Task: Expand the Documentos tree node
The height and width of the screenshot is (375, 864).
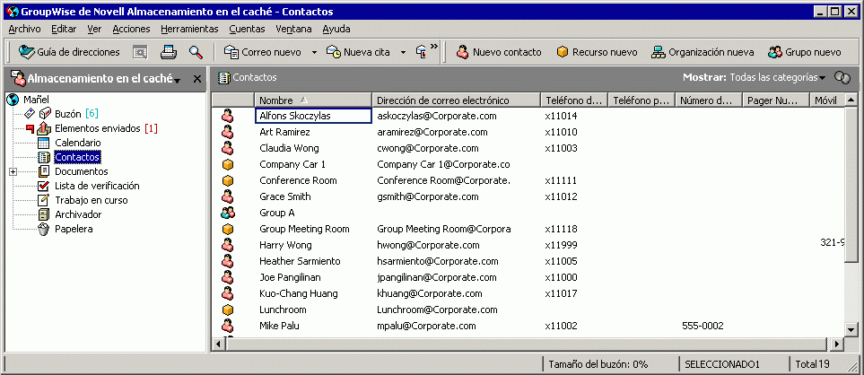Action: coord(13,172)
